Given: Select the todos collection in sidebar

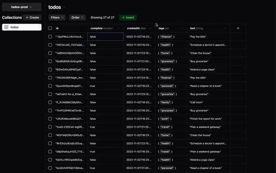Looking at the screenshot, I should pos(22,27).
